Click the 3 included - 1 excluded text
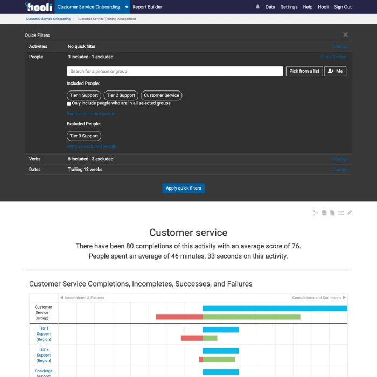377x377 pixels. (90, 57)
